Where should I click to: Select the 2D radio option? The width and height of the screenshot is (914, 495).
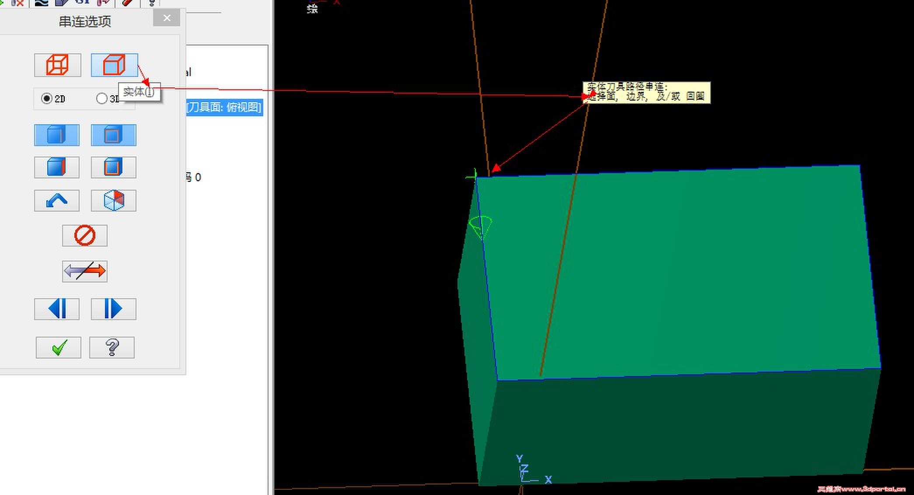point(47,98)
